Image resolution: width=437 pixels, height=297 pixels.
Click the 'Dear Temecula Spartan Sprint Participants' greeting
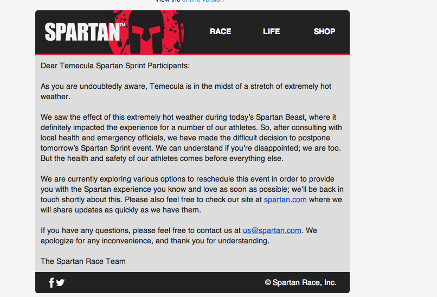pyautogui.click(x=115, y=66)
